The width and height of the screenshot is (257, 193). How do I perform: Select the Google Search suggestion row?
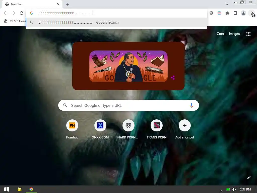116,22
